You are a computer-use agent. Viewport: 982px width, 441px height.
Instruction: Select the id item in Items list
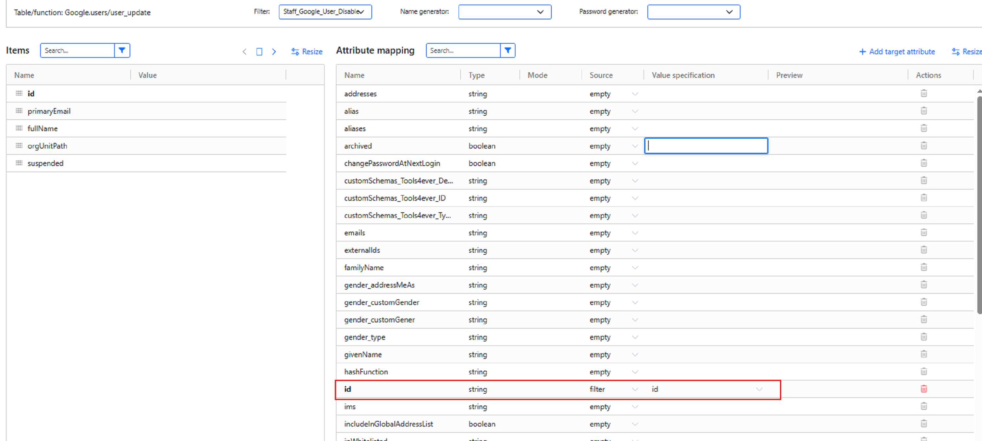(146, 93)
